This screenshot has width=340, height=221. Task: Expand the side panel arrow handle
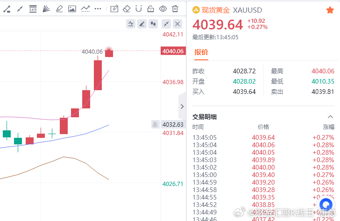182,107
